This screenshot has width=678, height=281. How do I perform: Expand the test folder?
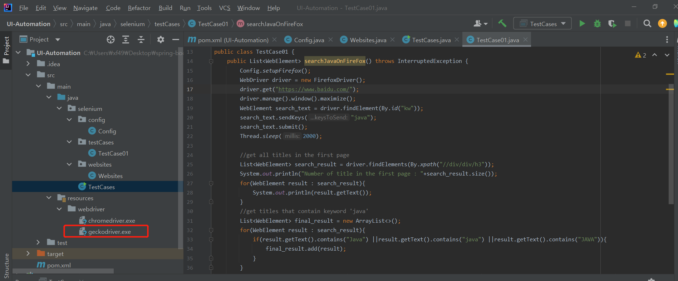38,242
